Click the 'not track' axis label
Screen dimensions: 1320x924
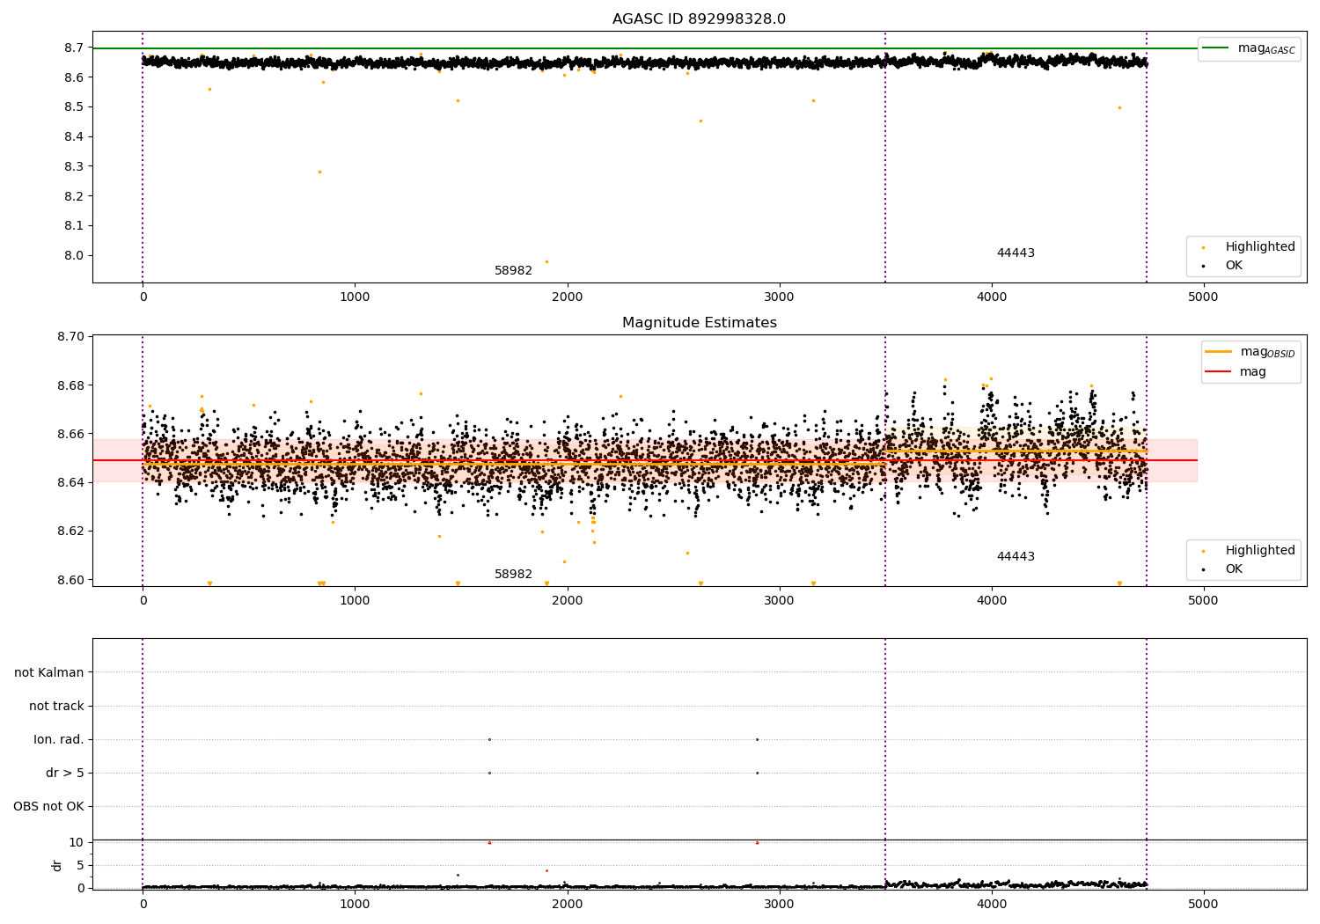(x=56, y=706)
